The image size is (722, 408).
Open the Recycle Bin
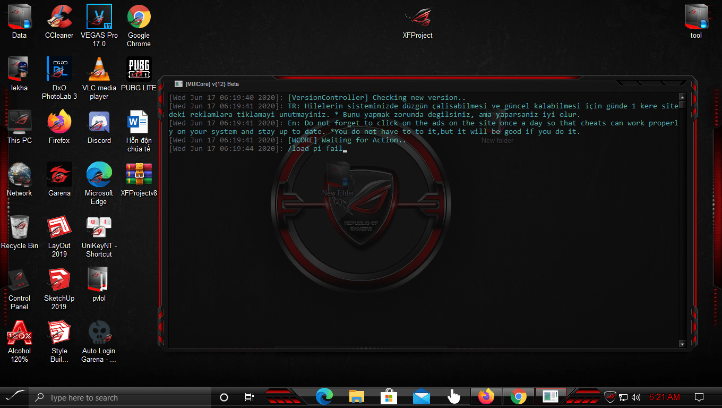[x=19, y=233]
